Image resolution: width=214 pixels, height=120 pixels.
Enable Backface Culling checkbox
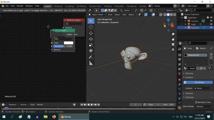tap(196, 102)
